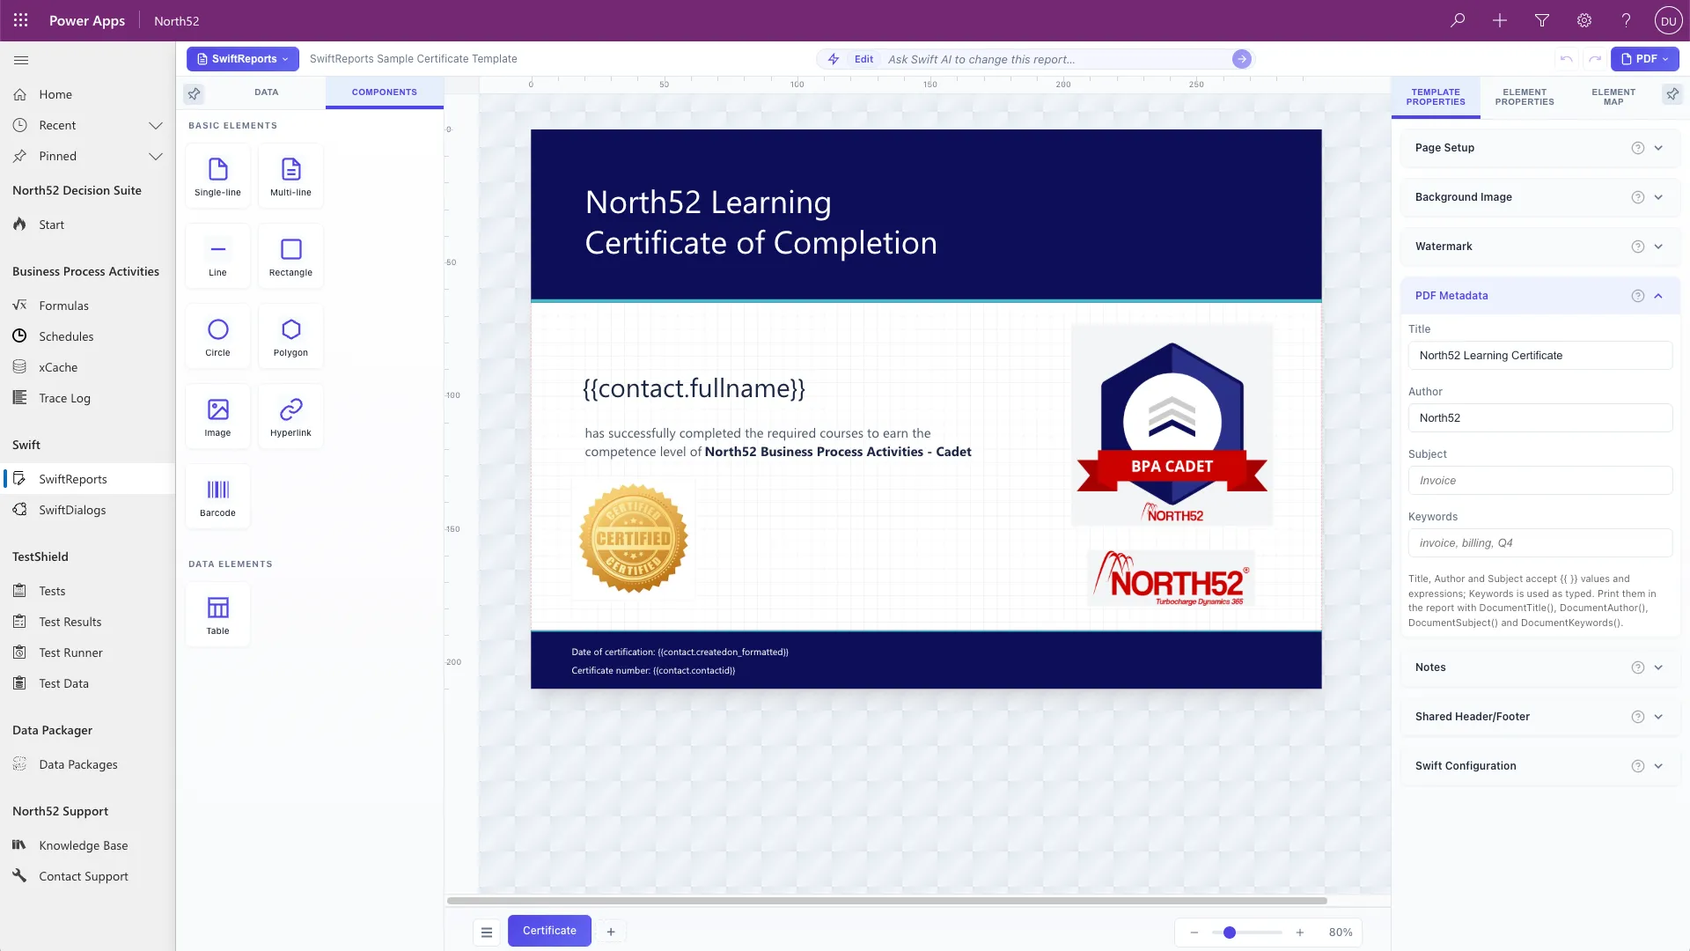
Task: Click the Certificate page button
Action: click(549, 931)
